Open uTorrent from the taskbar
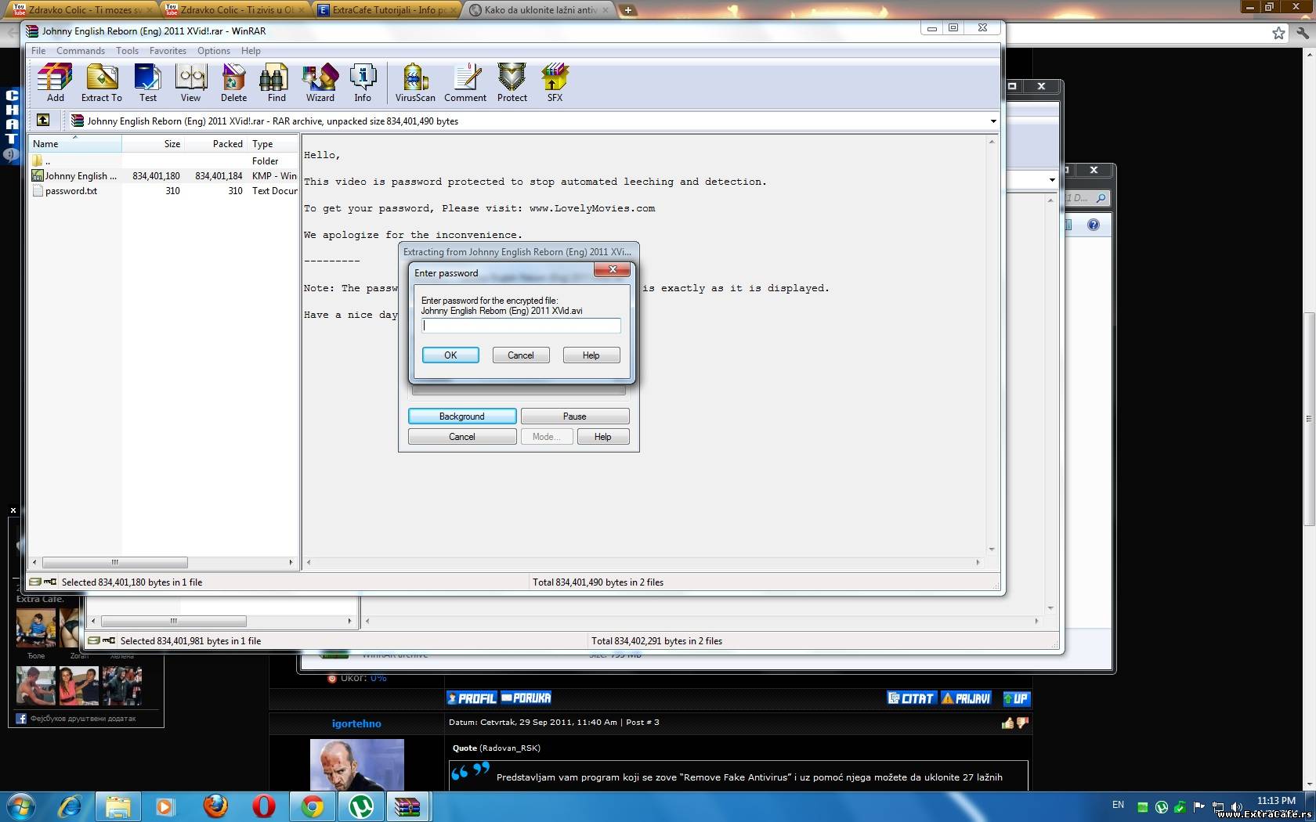This screenshot has width=1316, height=822. 360,806
